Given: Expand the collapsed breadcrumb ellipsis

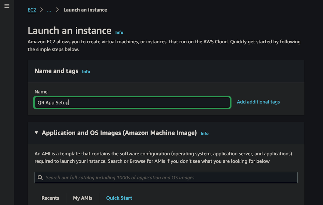Looking at the screenshot, I should [49, 10].
